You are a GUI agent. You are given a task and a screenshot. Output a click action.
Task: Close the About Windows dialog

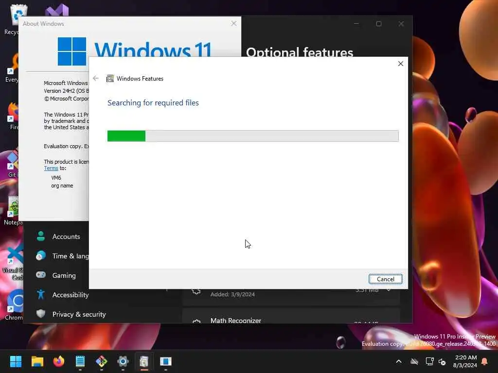[x=234, y=23]
